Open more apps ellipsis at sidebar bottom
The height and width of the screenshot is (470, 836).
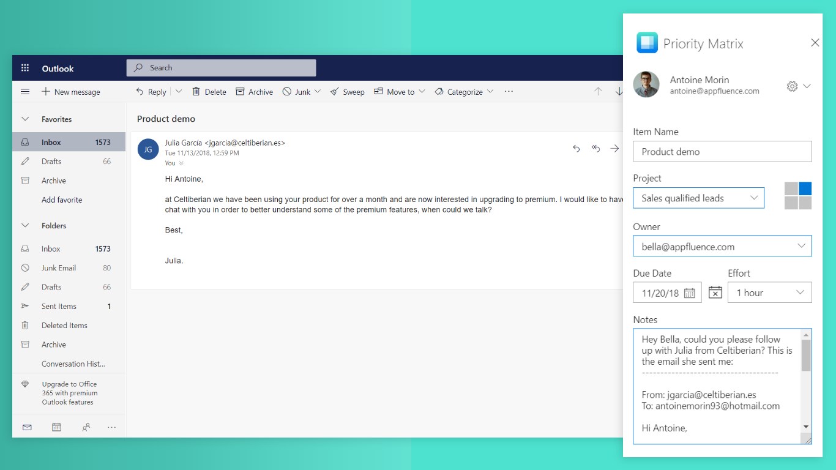111,427
